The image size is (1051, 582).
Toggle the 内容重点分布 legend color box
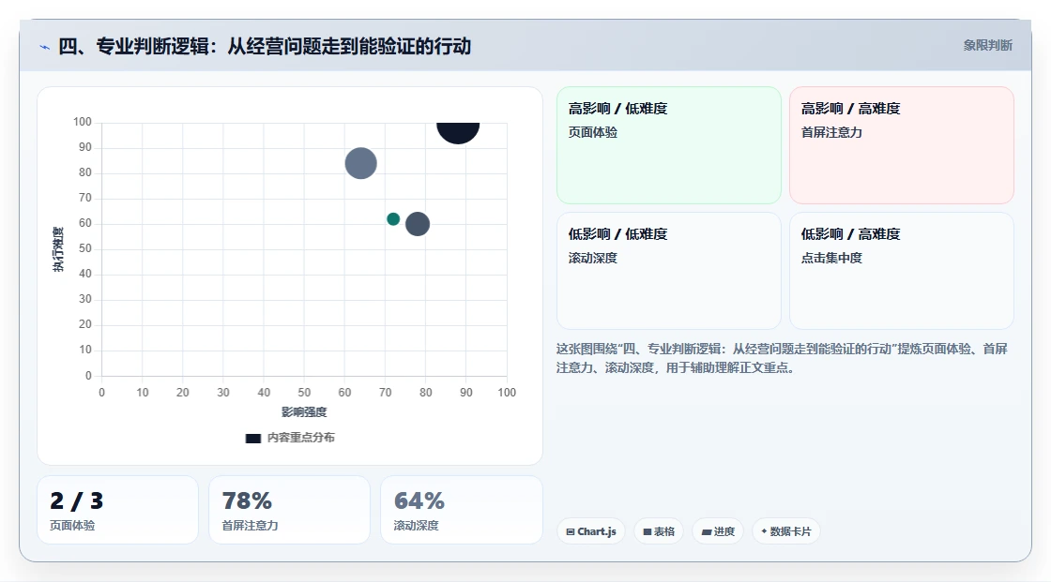(x=252, y=438)
